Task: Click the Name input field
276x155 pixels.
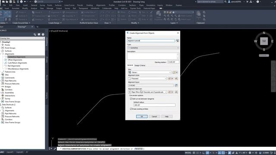Action: pos(151,40)
